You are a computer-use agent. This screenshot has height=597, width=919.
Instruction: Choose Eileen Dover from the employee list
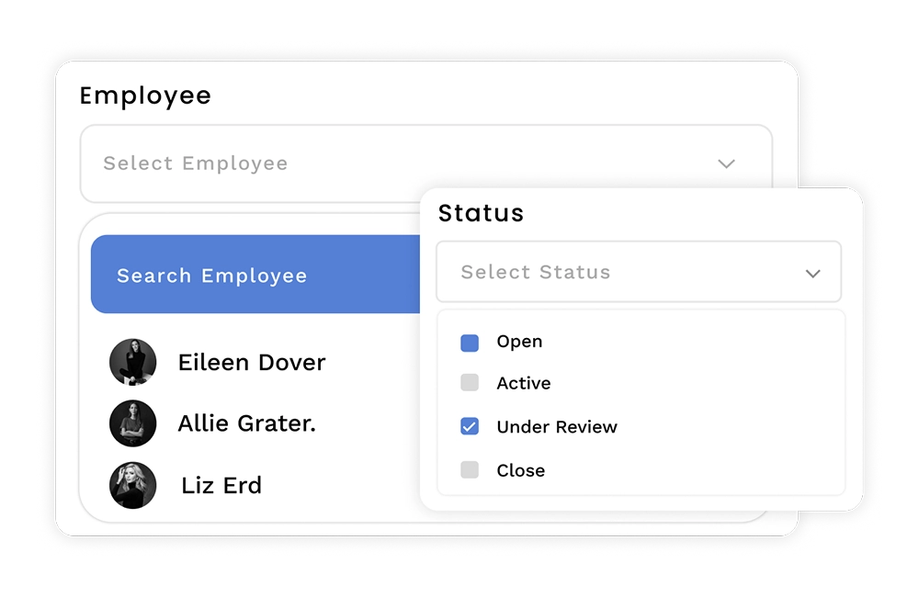252,363
